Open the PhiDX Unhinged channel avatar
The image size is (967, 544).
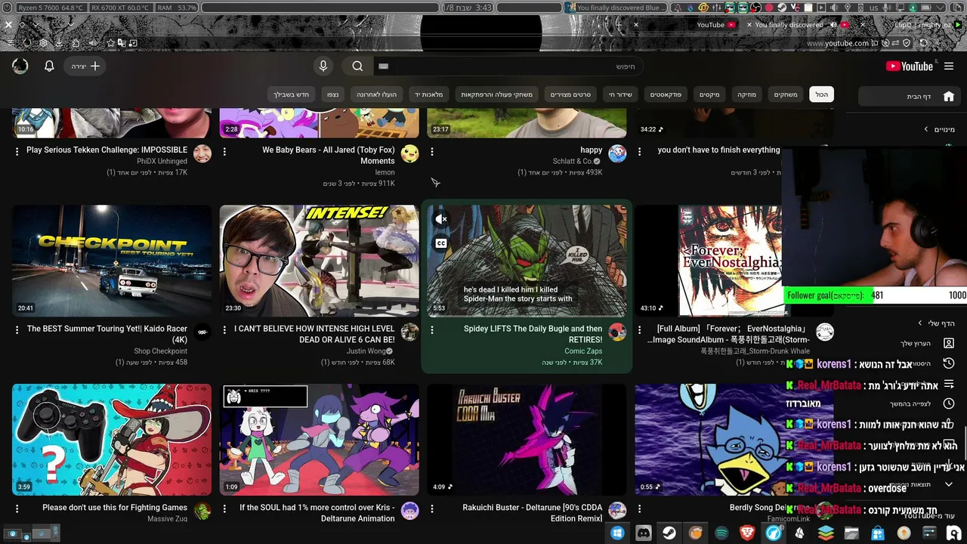point(202,154)
